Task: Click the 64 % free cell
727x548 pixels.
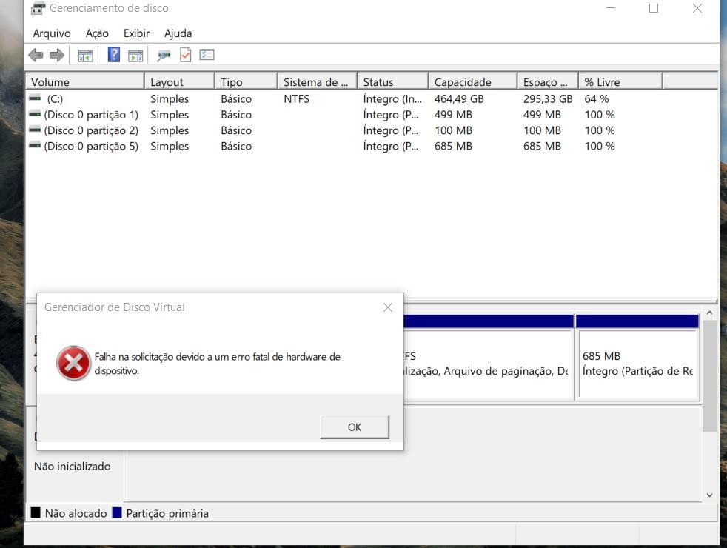Action: tap(597, 98)
